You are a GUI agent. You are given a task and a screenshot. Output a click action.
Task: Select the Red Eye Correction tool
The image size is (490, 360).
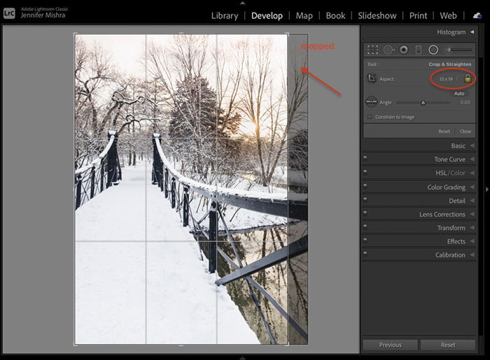(403, 50)
